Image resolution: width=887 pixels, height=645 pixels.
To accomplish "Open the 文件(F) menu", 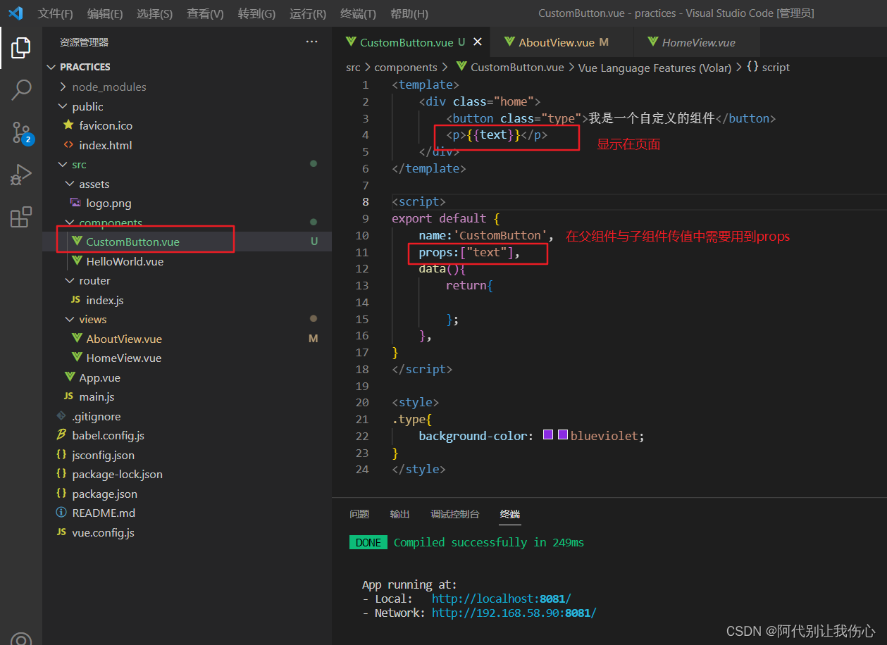I will click(x=56, y=13).
